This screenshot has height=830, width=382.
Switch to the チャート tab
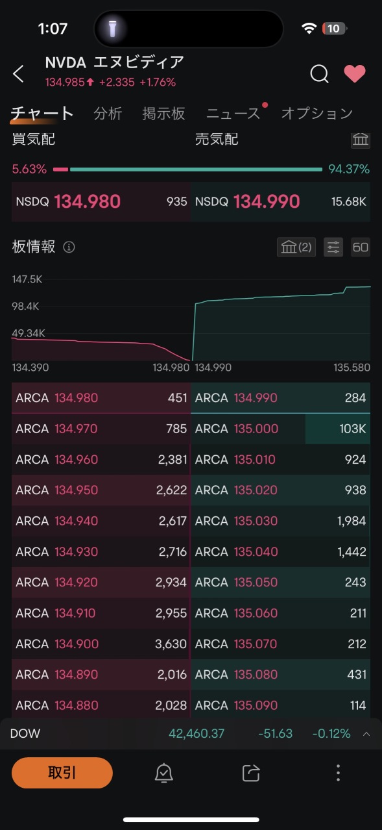tap(42, 114)
